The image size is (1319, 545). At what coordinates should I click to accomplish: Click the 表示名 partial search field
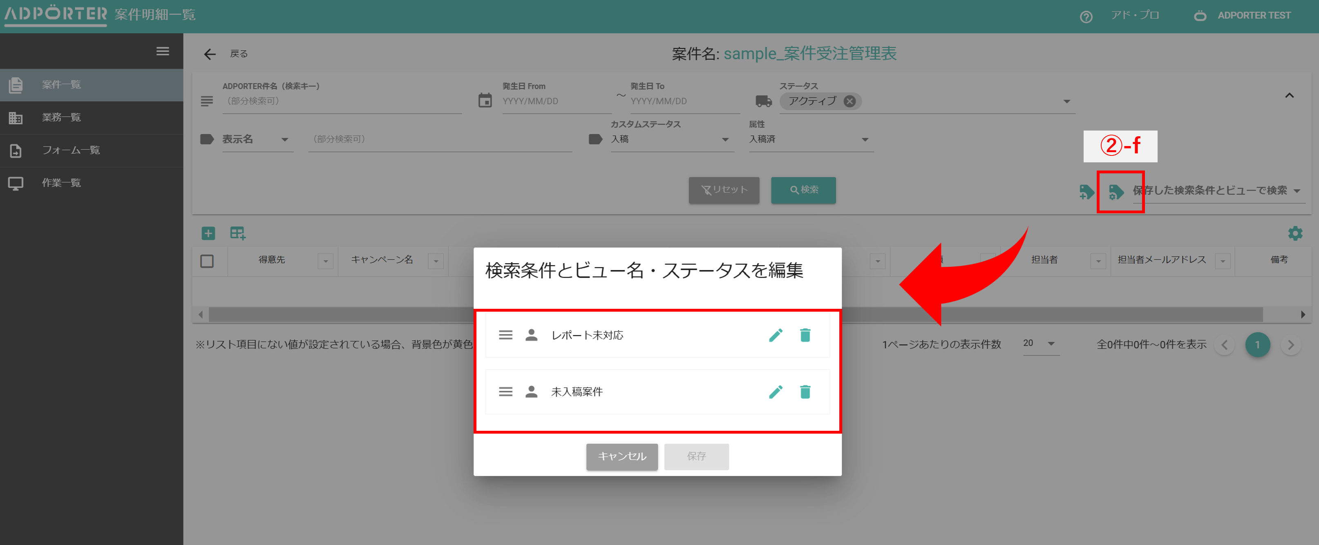[440, 140]
